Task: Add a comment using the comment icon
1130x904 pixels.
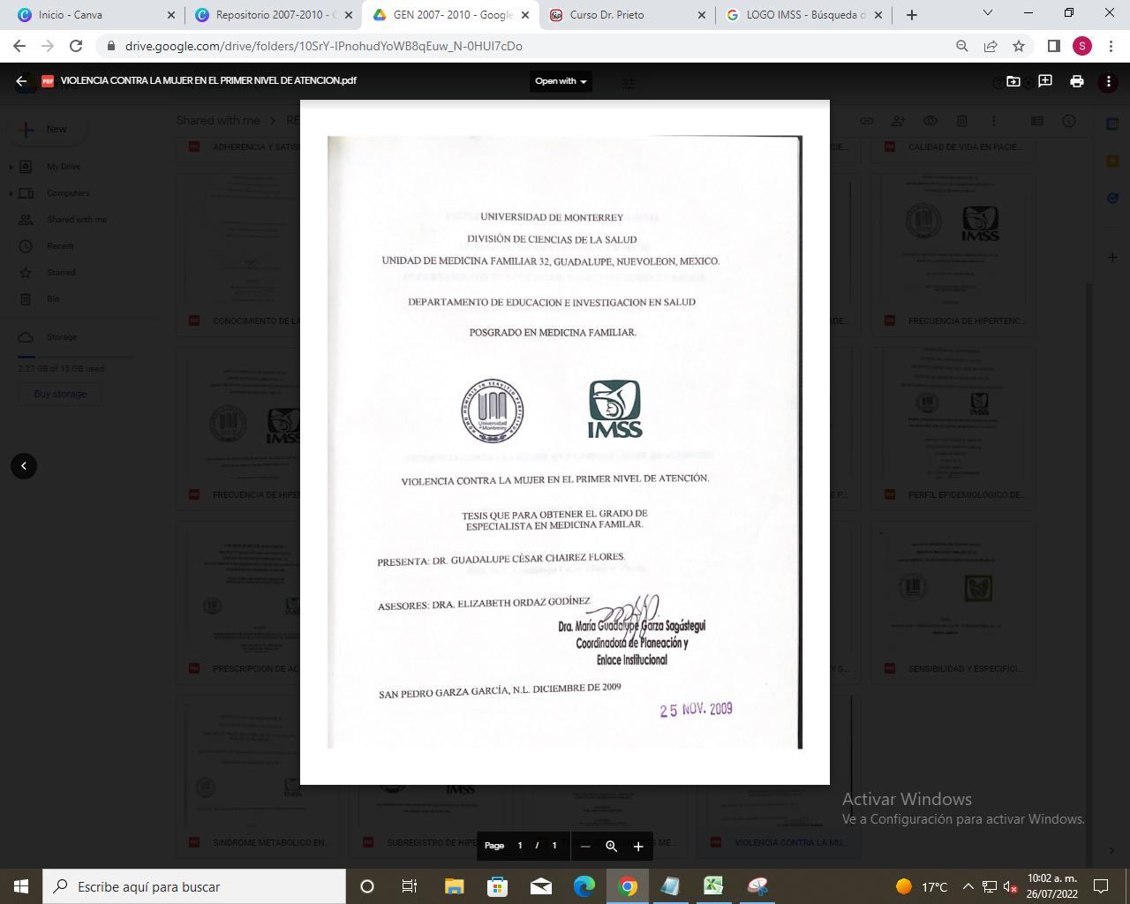Action: 1045,81
